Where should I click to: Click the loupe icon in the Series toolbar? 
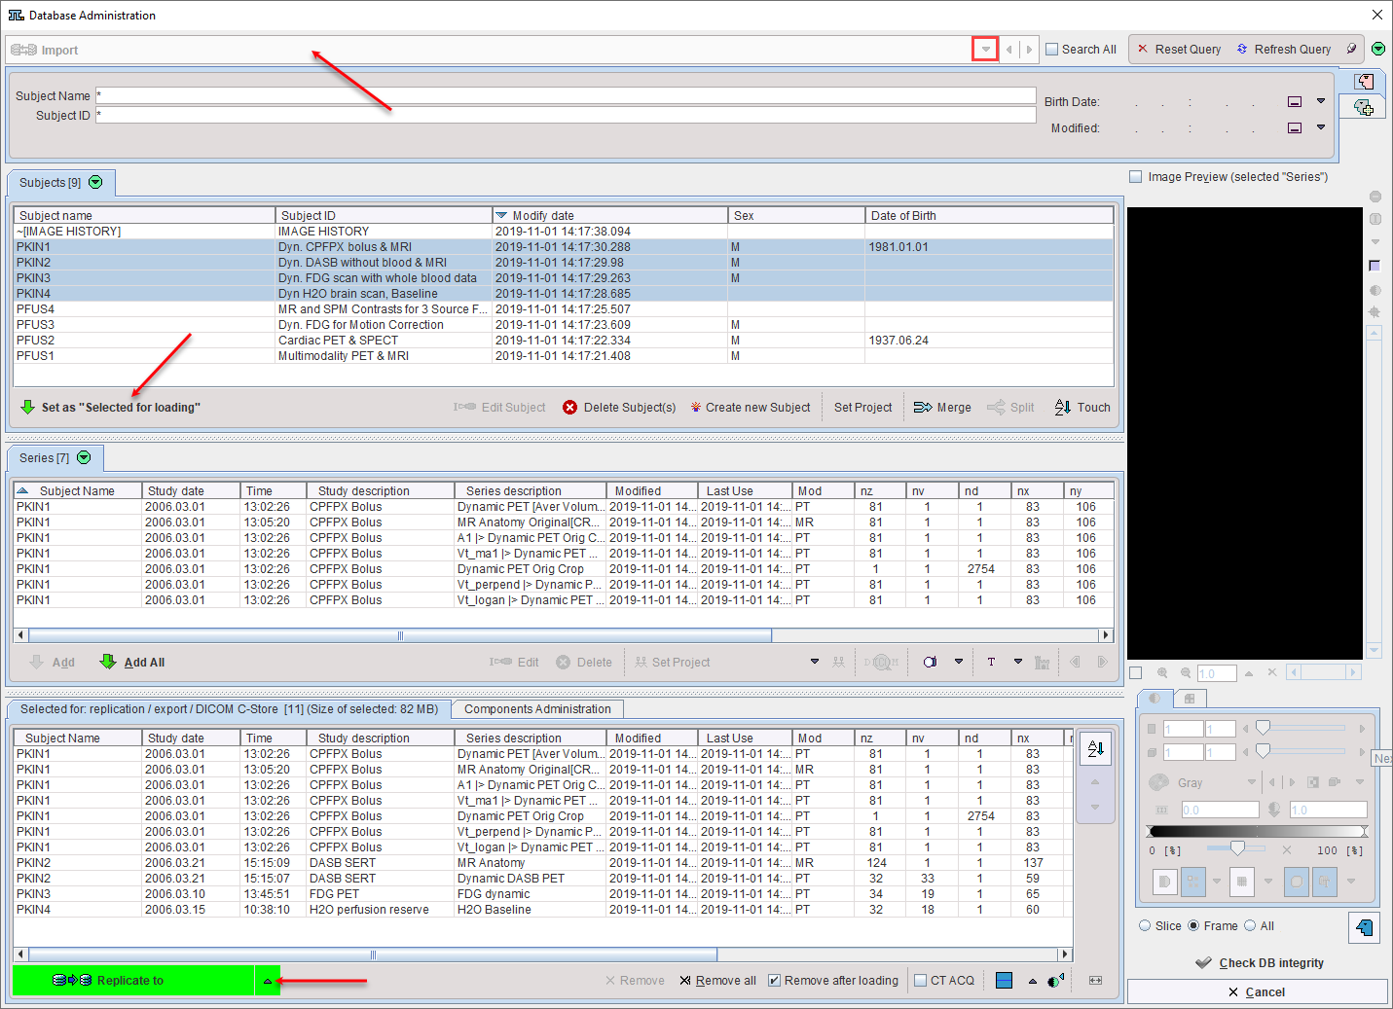pyautogui.click(x=930, y=662)
